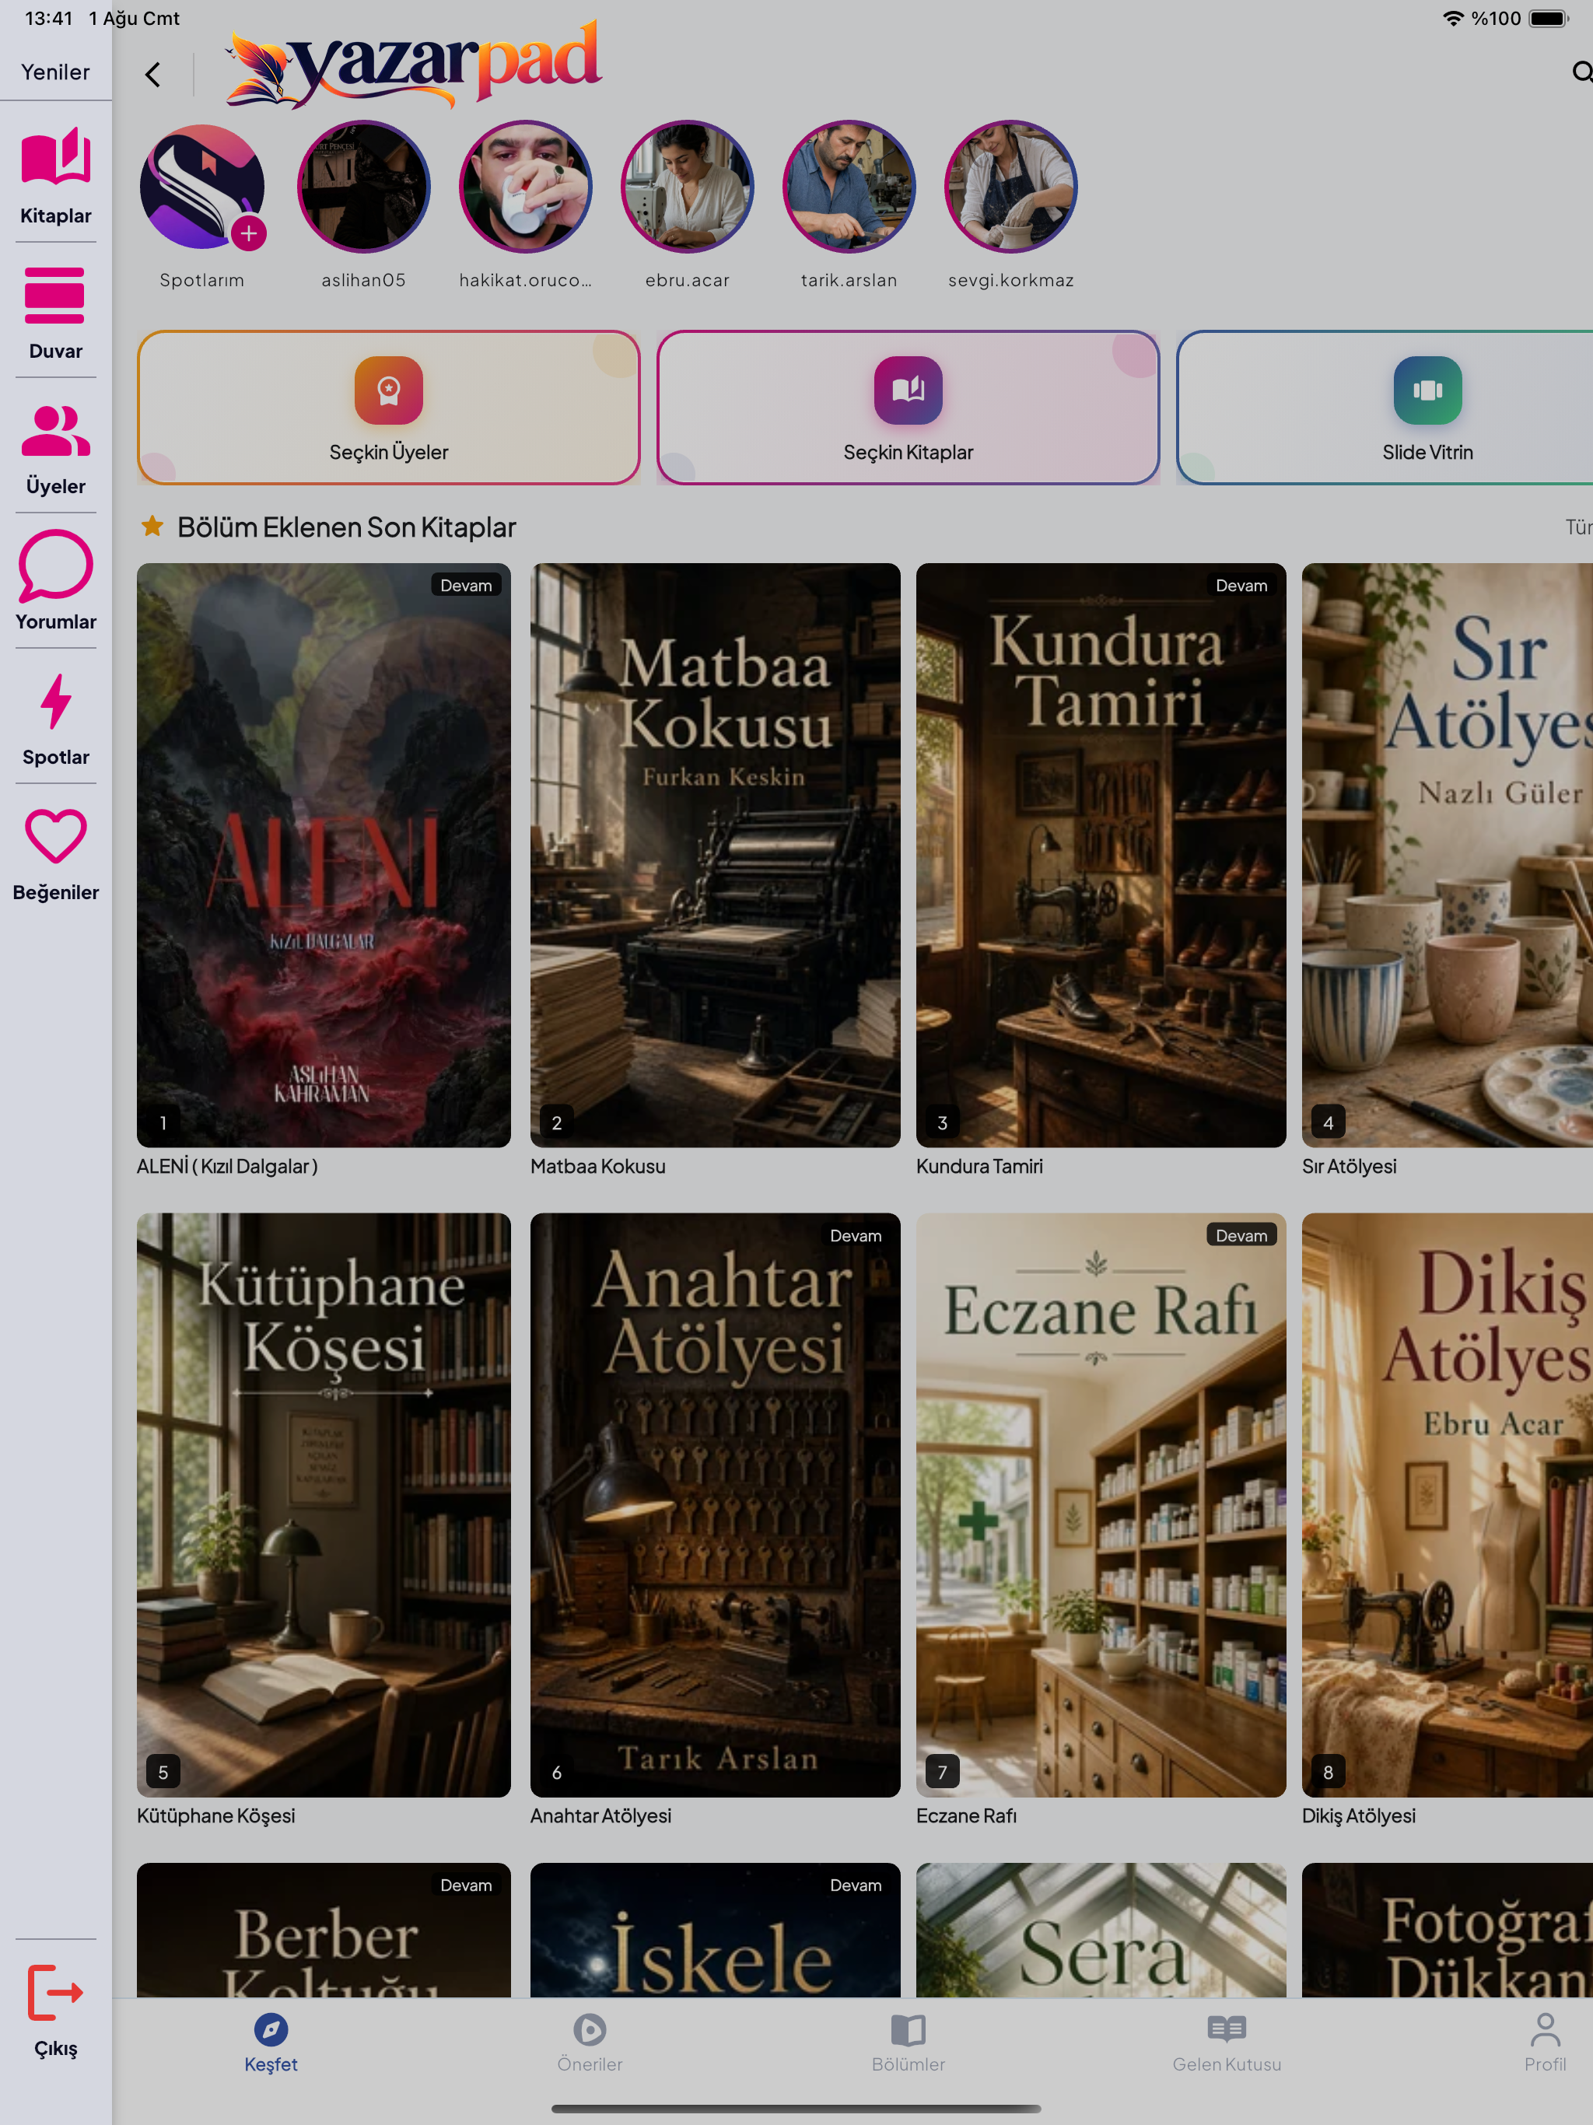View sevgi.korkmaz's spot story
1593x2125 pixels.
(1010, 187)
